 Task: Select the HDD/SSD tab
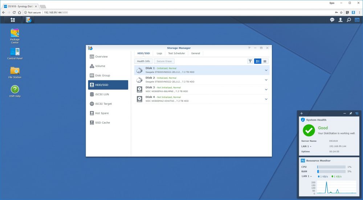click(143, 53)
